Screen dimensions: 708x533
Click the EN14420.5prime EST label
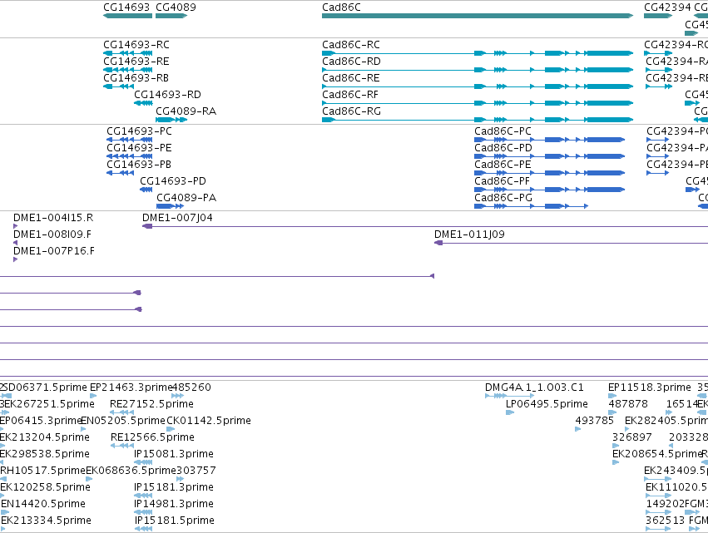click(x=43, y=504)
